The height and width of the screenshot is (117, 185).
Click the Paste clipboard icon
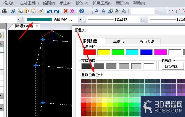click(x=27, y=11)
